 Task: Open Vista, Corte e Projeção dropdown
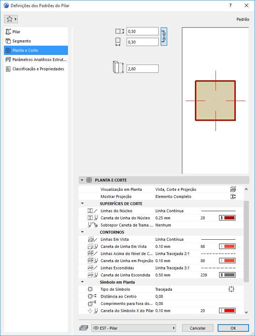pyautogui.click(x=176, y=189)
